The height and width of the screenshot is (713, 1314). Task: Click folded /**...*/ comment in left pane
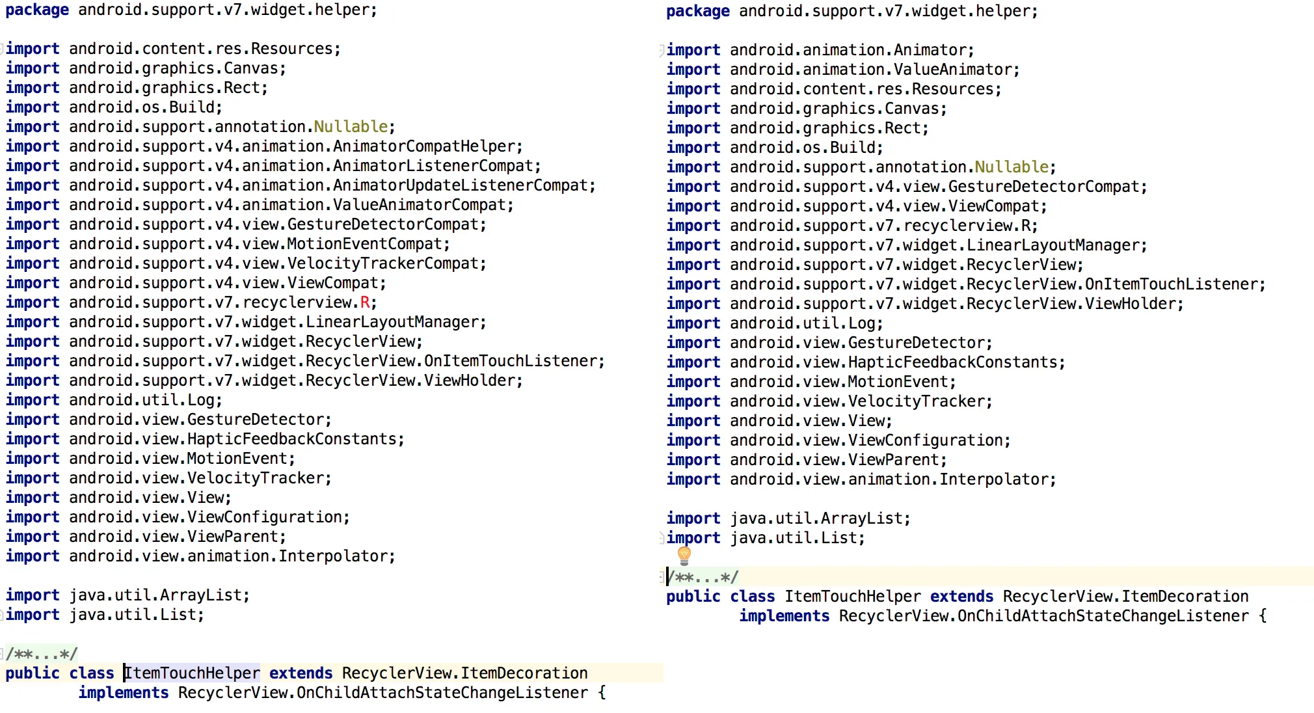tap(42, 653)
